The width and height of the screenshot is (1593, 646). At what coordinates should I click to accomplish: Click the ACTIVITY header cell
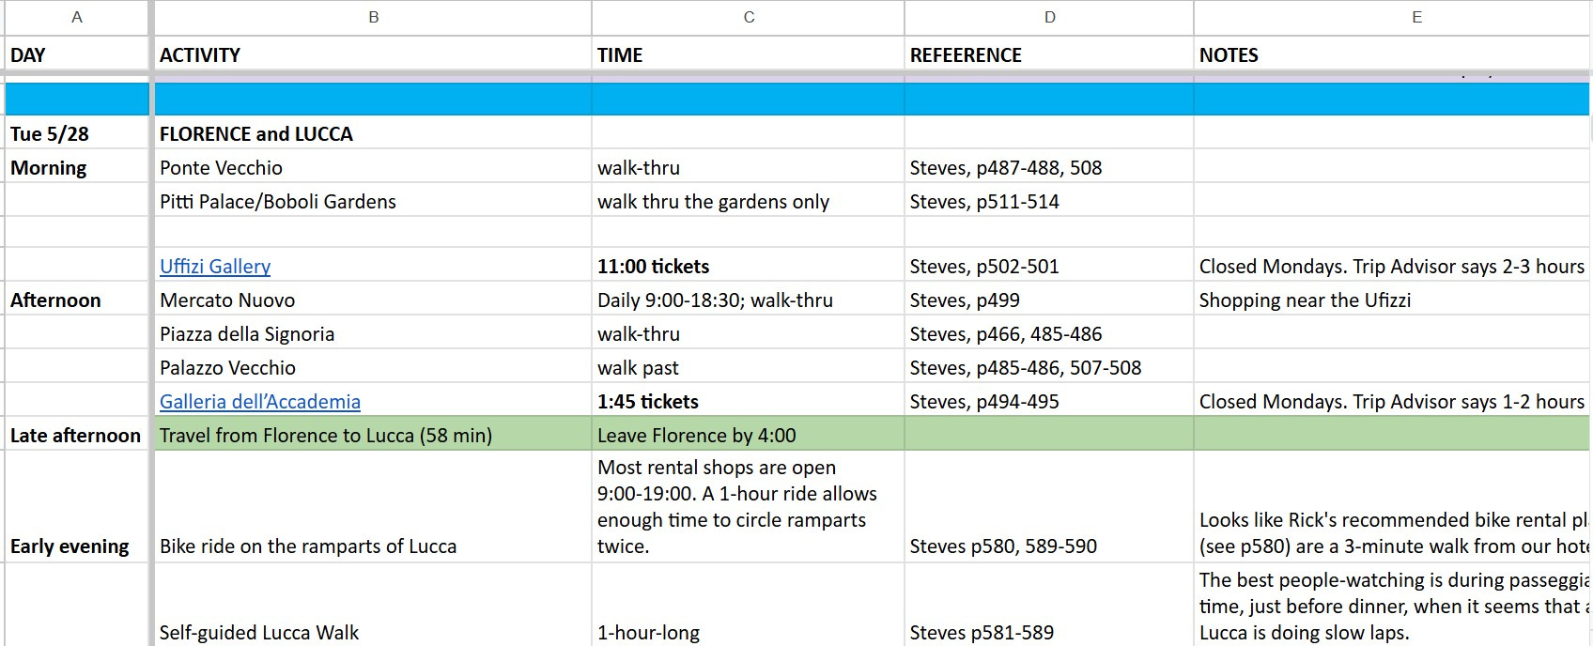pyautogui.click(x=373, y=54)
